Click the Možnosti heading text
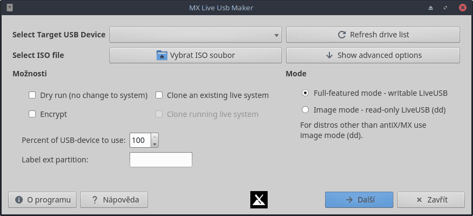This screenshot has height=216, width=473. pos(30,74)
